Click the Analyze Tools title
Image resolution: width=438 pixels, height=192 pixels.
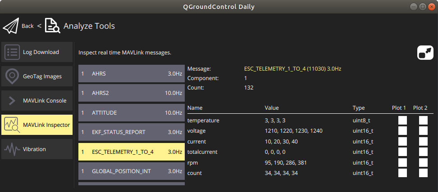tap(89, 26)
